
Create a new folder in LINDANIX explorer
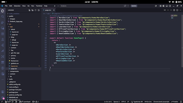32,10
